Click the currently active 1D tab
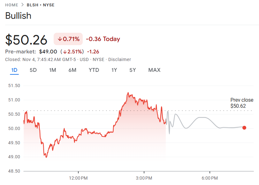This screenshot has height=185, width=259. tap(14, 70)
